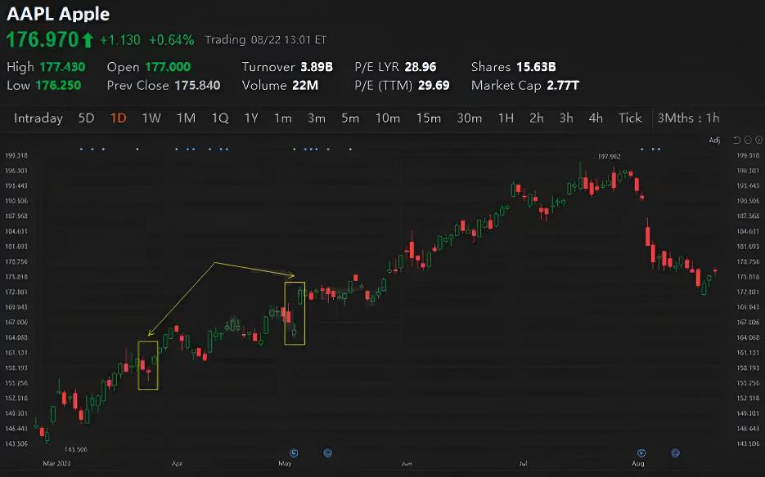This screenshot has height=477, width=765.
Task: Click the AAPL Apple stock title
Action: click(x=58, y=14)
